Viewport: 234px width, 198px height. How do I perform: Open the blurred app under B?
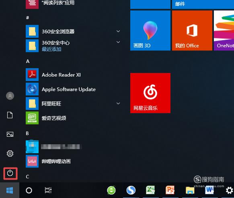point(54,147)
